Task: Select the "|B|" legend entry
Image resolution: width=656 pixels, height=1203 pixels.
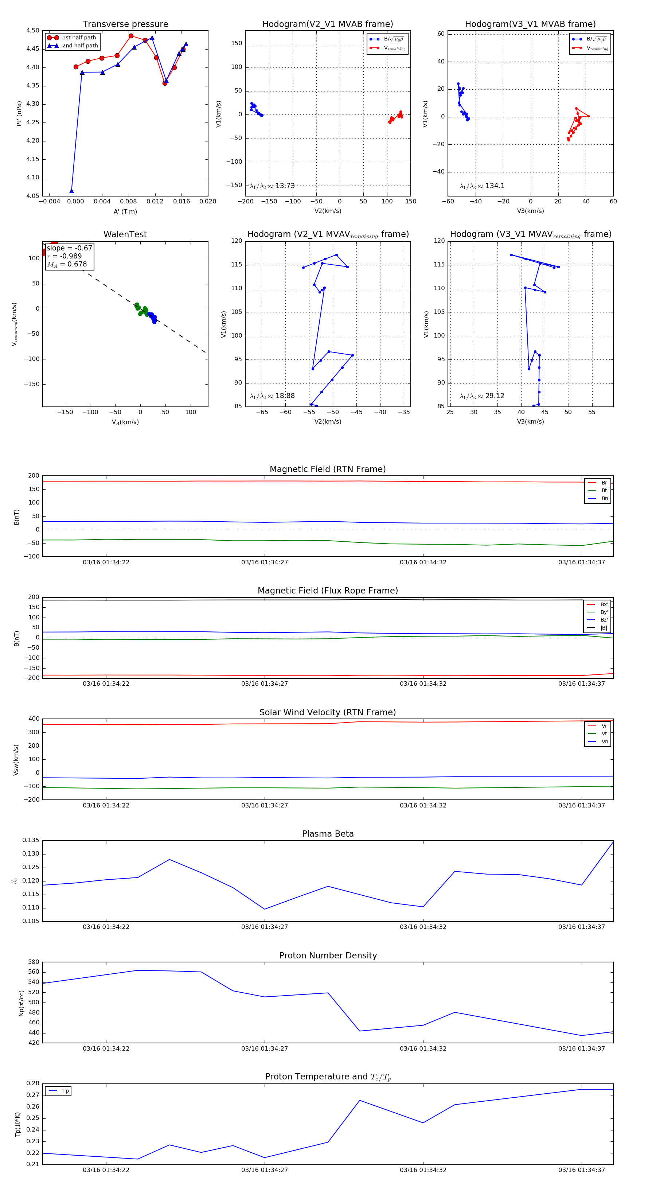Action: (597, 628)
